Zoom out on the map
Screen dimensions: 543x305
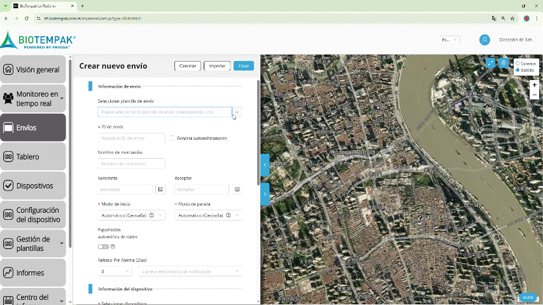[534, 95]
